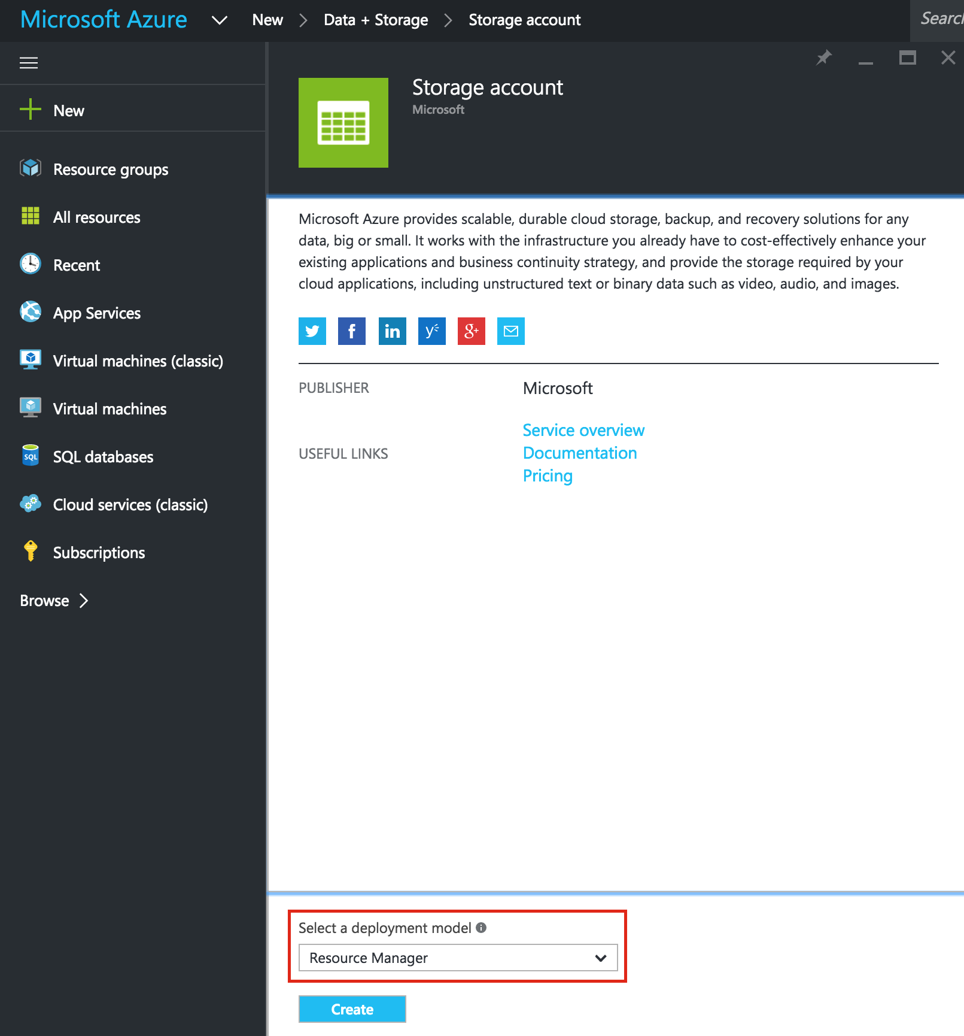Open the Service overview link

(584, 430)
